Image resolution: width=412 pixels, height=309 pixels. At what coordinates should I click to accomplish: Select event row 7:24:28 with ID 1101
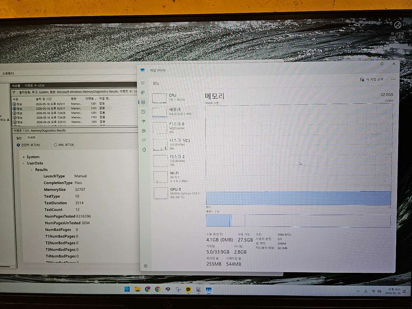point(62,117)
